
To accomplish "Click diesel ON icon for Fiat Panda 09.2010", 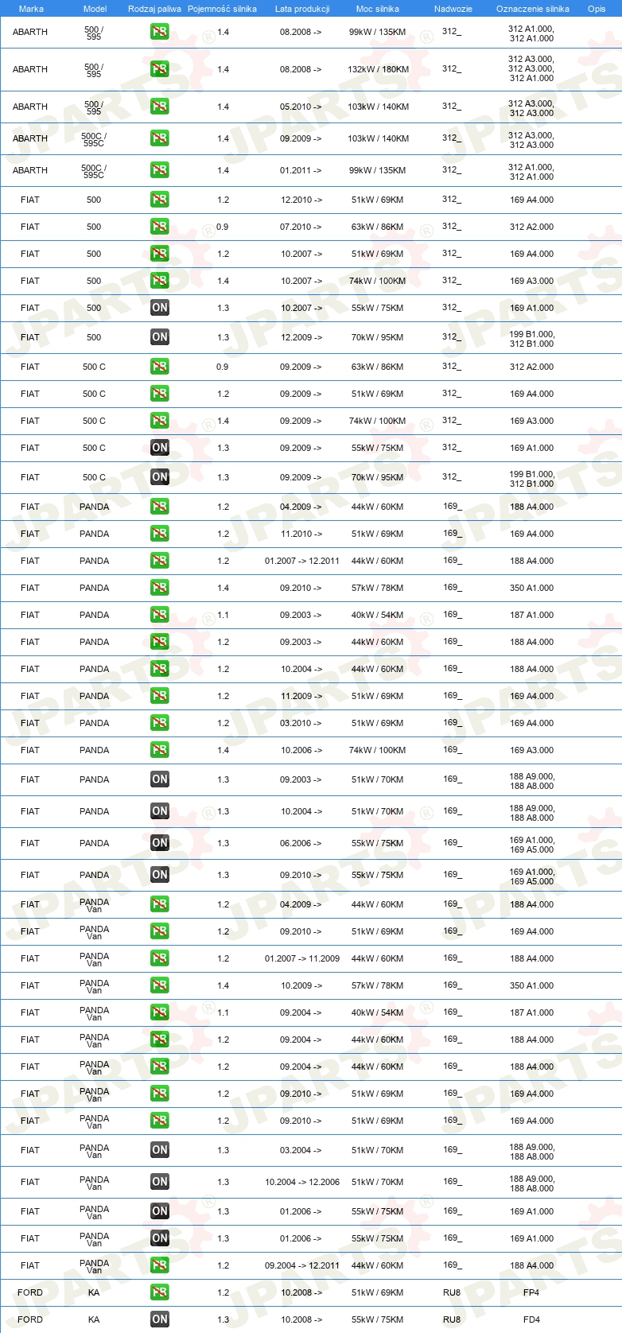I will (x=160, y=875).
